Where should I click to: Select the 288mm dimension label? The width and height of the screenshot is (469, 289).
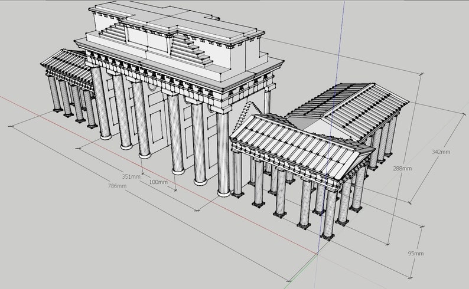(402, 168)
